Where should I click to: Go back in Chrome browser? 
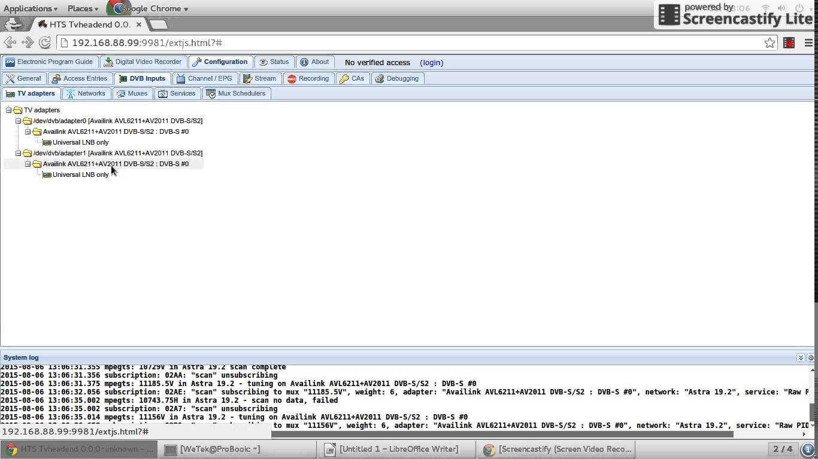(x=10, y=42)
